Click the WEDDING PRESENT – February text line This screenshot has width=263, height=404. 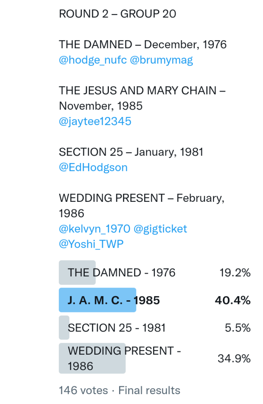142,198
